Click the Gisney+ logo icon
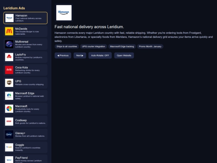Screen dimensions: 217x163 click(9, 134)
